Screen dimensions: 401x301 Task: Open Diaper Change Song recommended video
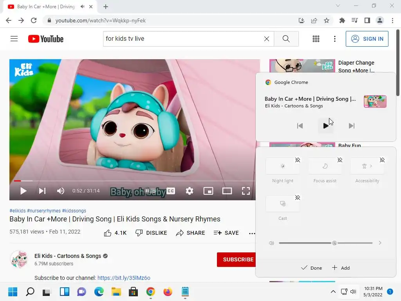(x=356, y=67)
